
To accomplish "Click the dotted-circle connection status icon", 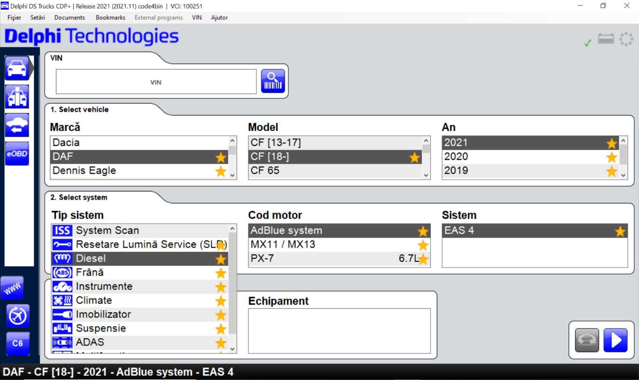I will pyautogui.click(x=626, y=39).
